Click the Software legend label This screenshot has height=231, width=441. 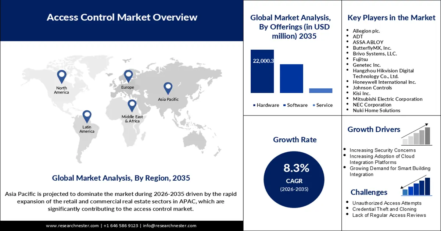coord(297,105)
